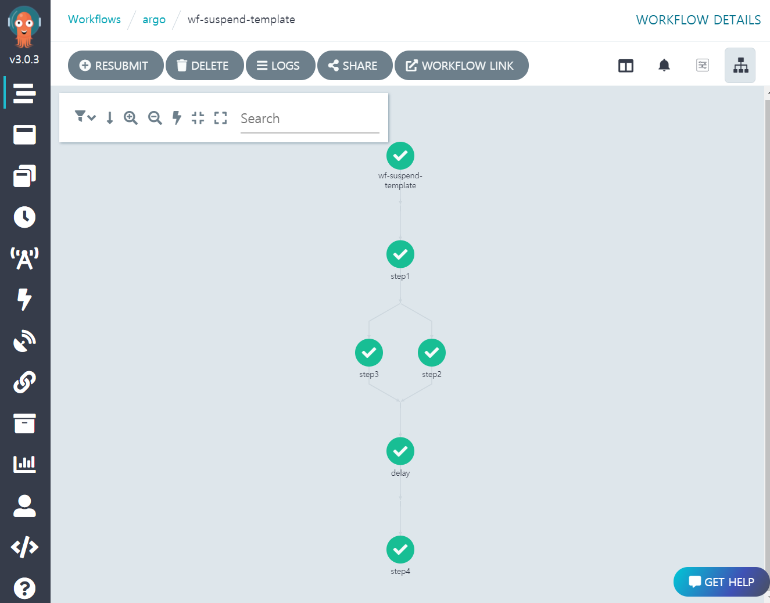Select the step2 node
Viewport: 770px width, 603px height.
coord(432,353)
